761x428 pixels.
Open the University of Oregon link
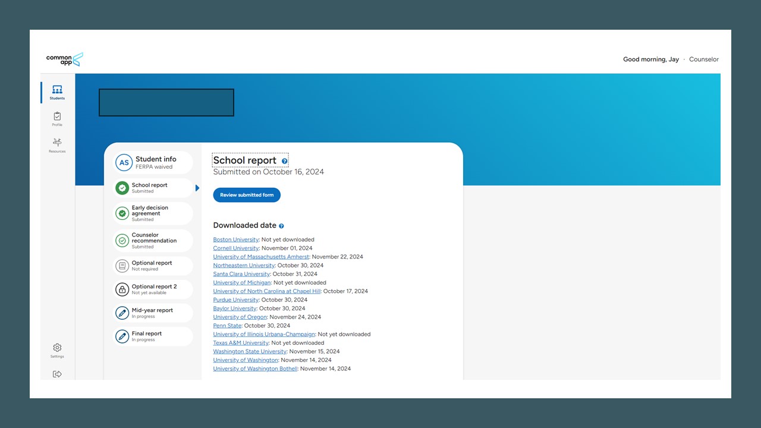tap(240, 317)
